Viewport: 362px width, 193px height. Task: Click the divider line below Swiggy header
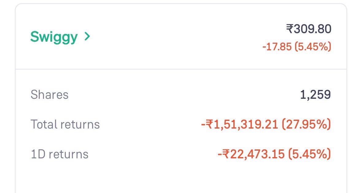pyautogui.click(x=181, y=69)
